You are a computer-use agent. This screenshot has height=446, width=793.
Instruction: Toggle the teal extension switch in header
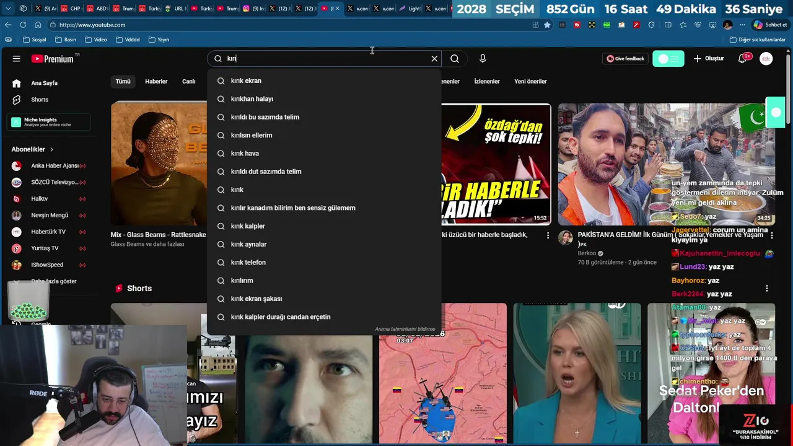coord(668,58)
